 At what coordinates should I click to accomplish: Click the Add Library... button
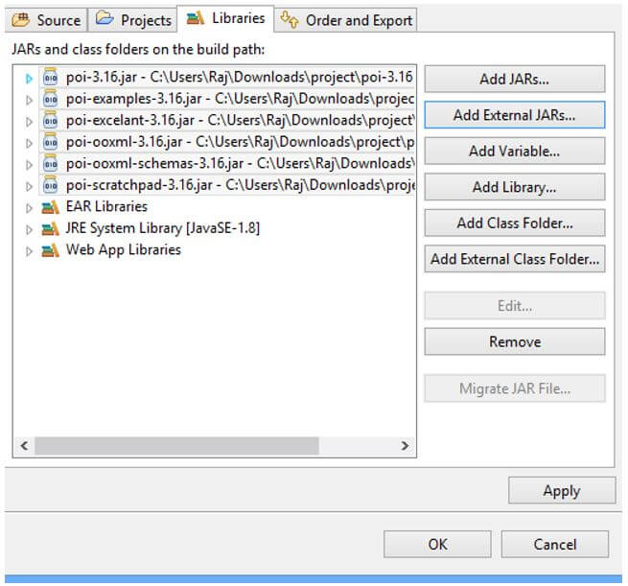coord(515,187)
